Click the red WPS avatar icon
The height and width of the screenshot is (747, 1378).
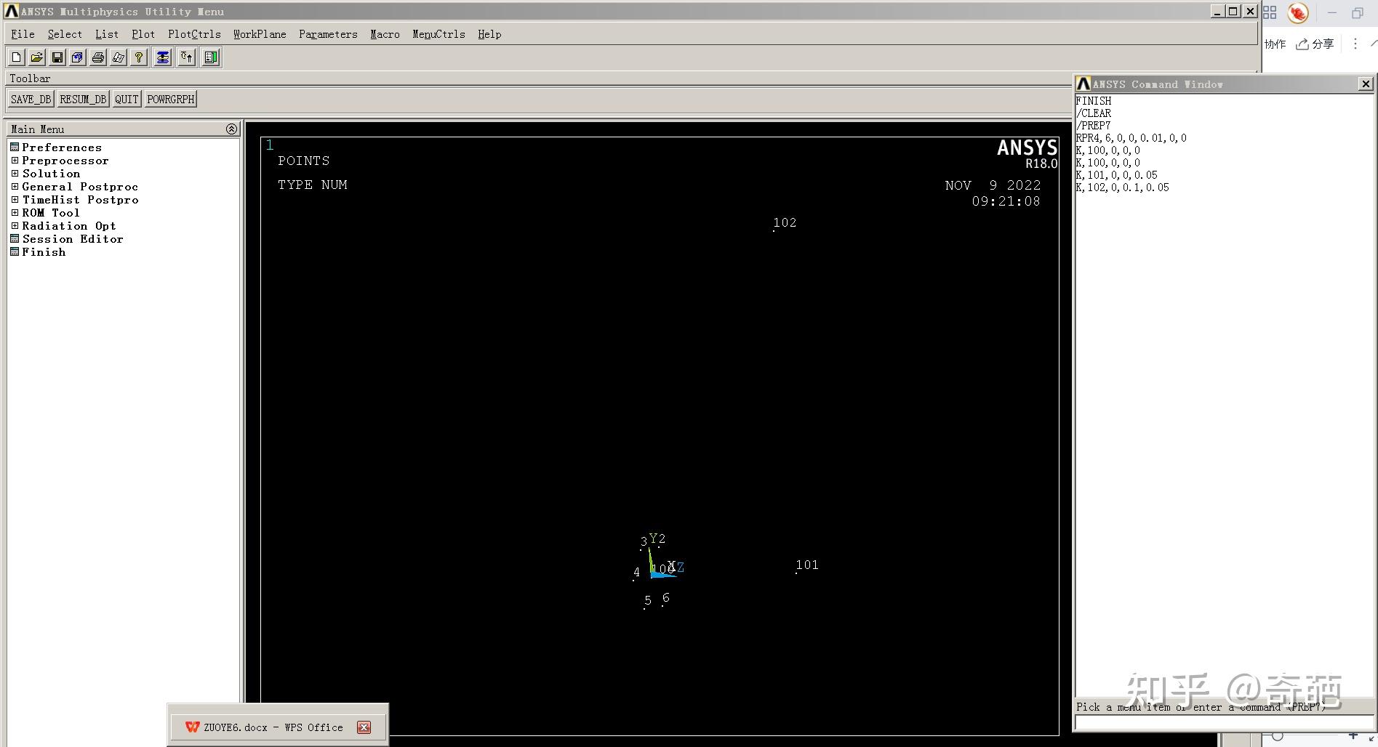[1298, 12]
